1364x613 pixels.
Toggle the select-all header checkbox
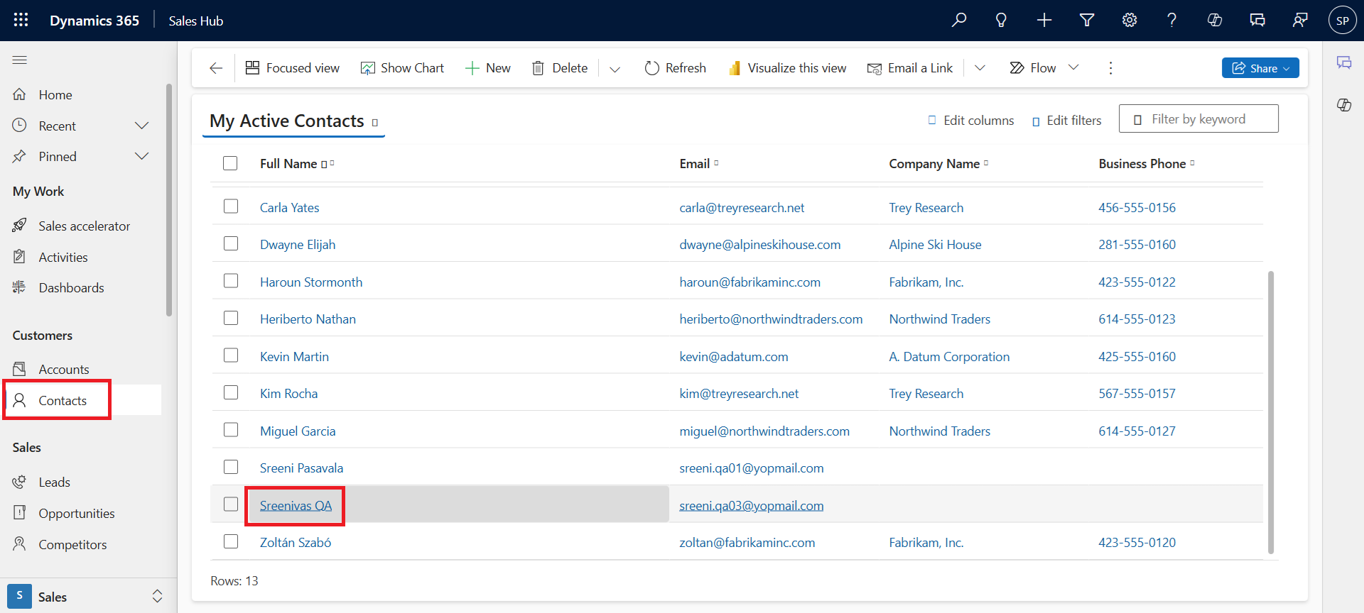coord(230,163)
